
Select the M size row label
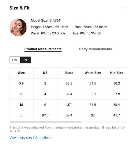22,105
